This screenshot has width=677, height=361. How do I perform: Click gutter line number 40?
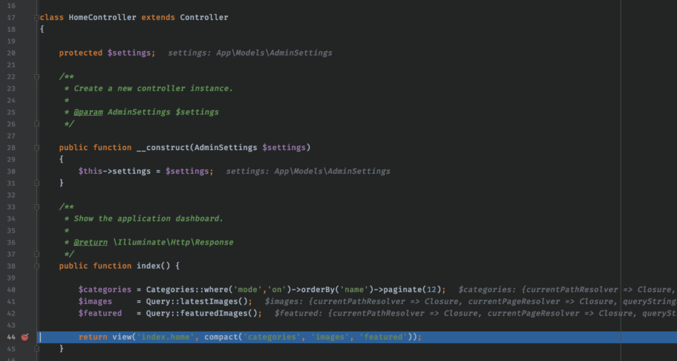tap(11, 290)
